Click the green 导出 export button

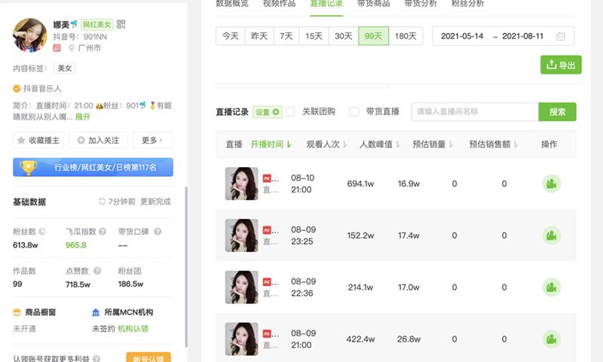click(x=561, y=65)
